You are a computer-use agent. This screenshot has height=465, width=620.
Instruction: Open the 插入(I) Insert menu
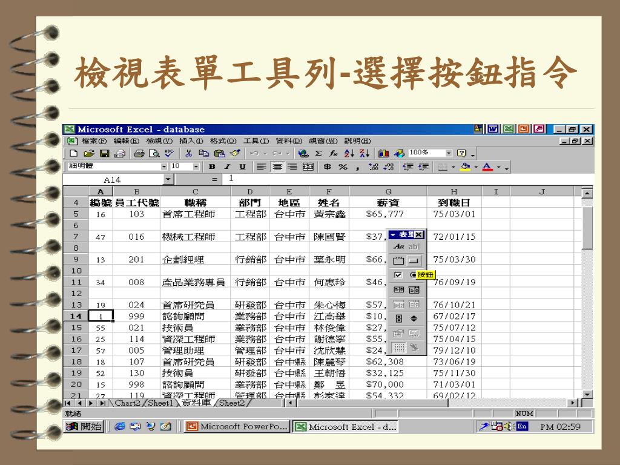pos(191,141)
